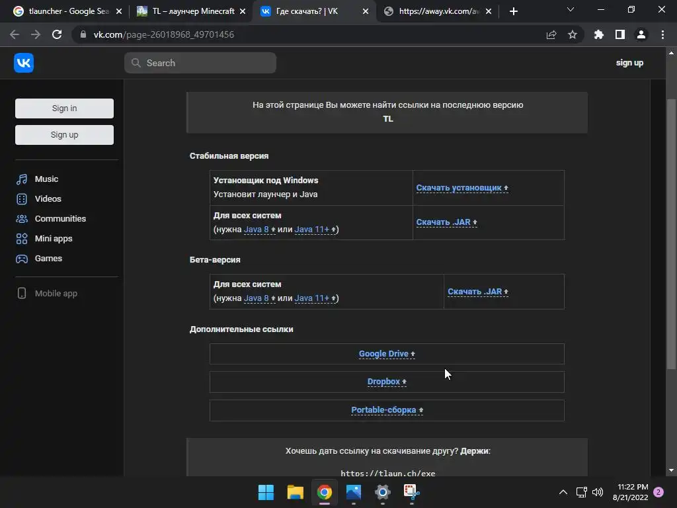Open the Videos sidebar icon
Image resolution: width=677 pixels, height=508 pixels.
tap(22, 199)
